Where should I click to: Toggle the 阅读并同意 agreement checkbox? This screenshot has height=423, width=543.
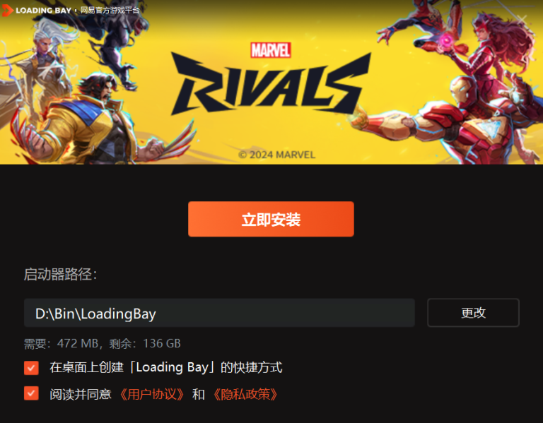(x=31, y=393)
